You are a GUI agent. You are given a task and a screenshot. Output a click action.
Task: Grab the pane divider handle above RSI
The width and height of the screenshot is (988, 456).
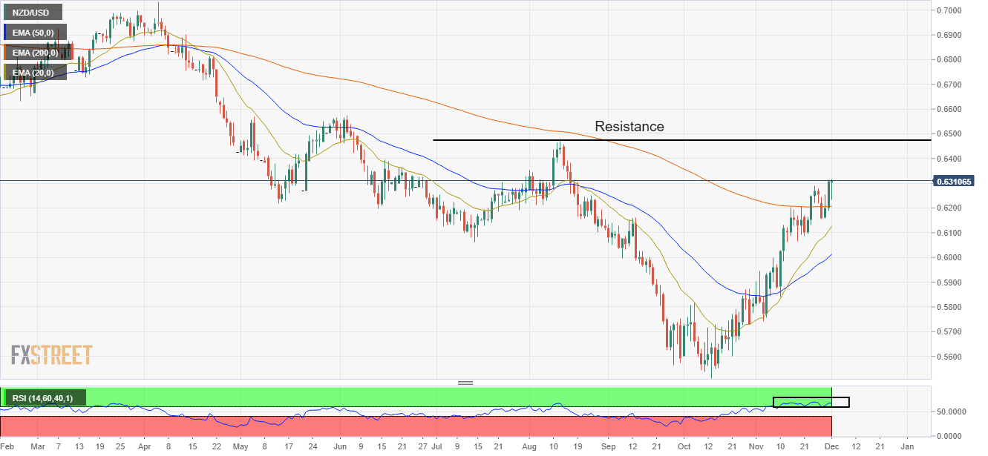pos(465,383)
